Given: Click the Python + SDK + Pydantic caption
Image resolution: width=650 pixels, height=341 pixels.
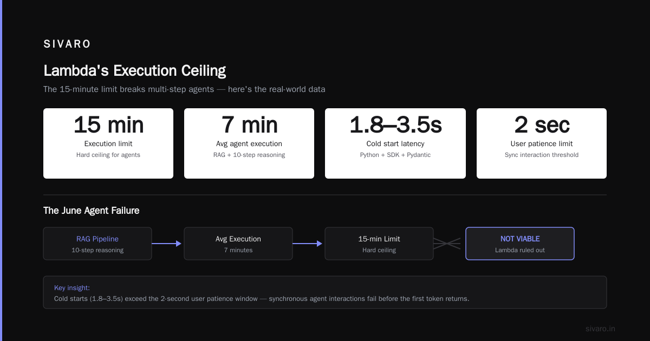Looking at the screenshot, I should (395, 155).
